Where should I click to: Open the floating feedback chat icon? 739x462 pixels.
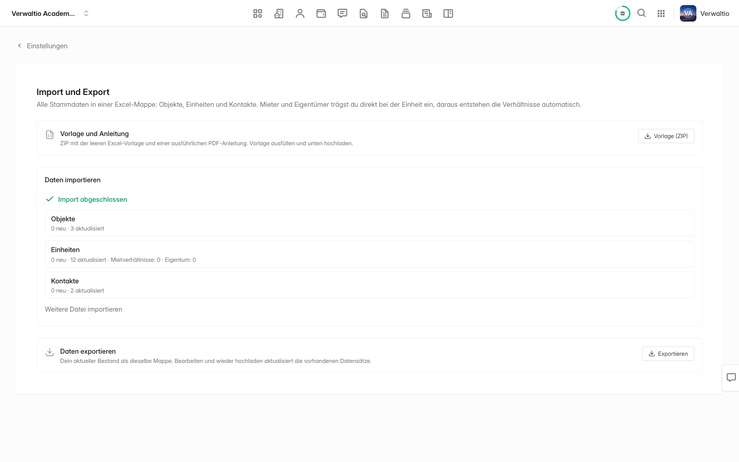pyautogui.click(x=731, y=378)
